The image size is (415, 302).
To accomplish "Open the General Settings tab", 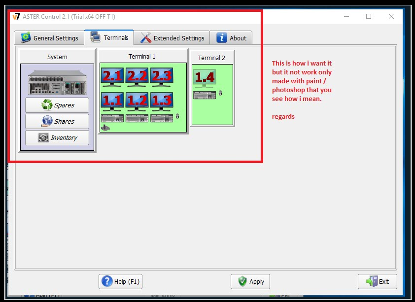I will pos(50,38).
